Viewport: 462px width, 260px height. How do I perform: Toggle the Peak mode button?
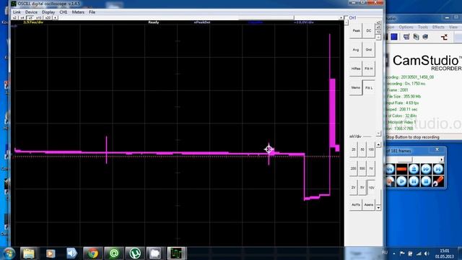pos(356,30)
